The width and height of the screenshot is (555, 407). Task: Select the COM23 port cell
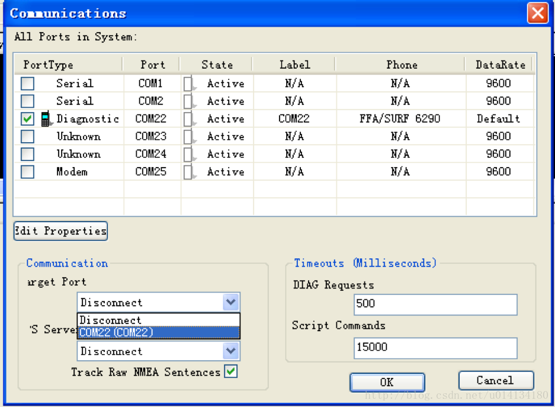[x=151, y=136]
